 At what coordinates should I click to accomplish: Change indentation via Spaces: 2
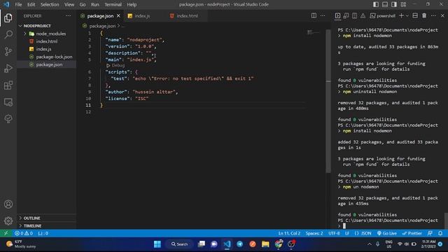click(x=314, y=233)
